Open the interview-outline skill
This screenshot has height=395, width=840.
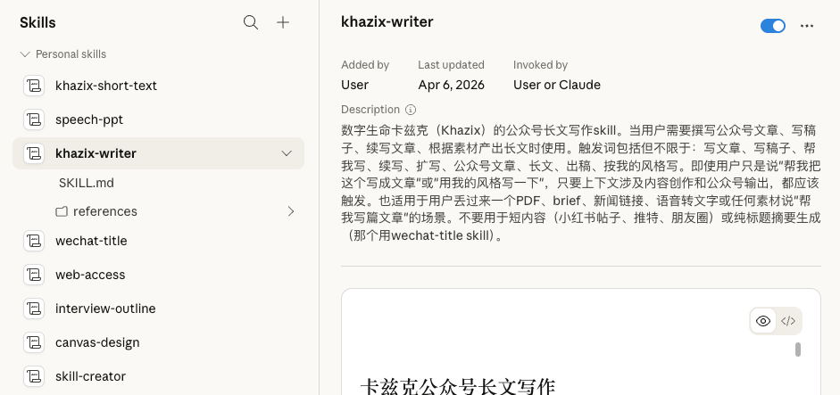point(105,309)
